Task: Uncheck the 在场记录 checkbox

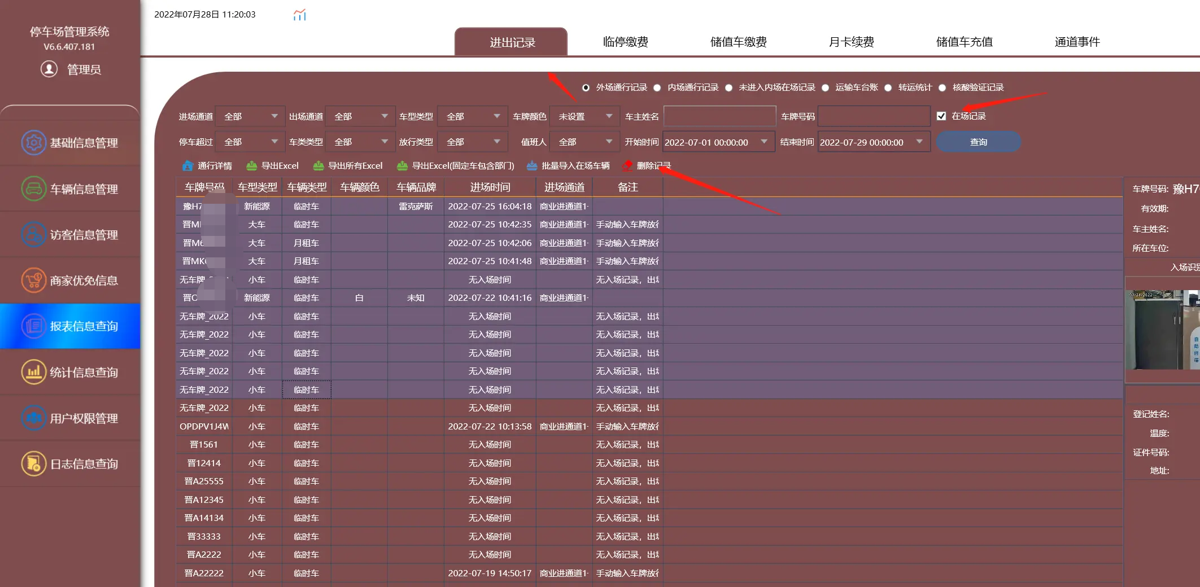Action: (941, 116)
